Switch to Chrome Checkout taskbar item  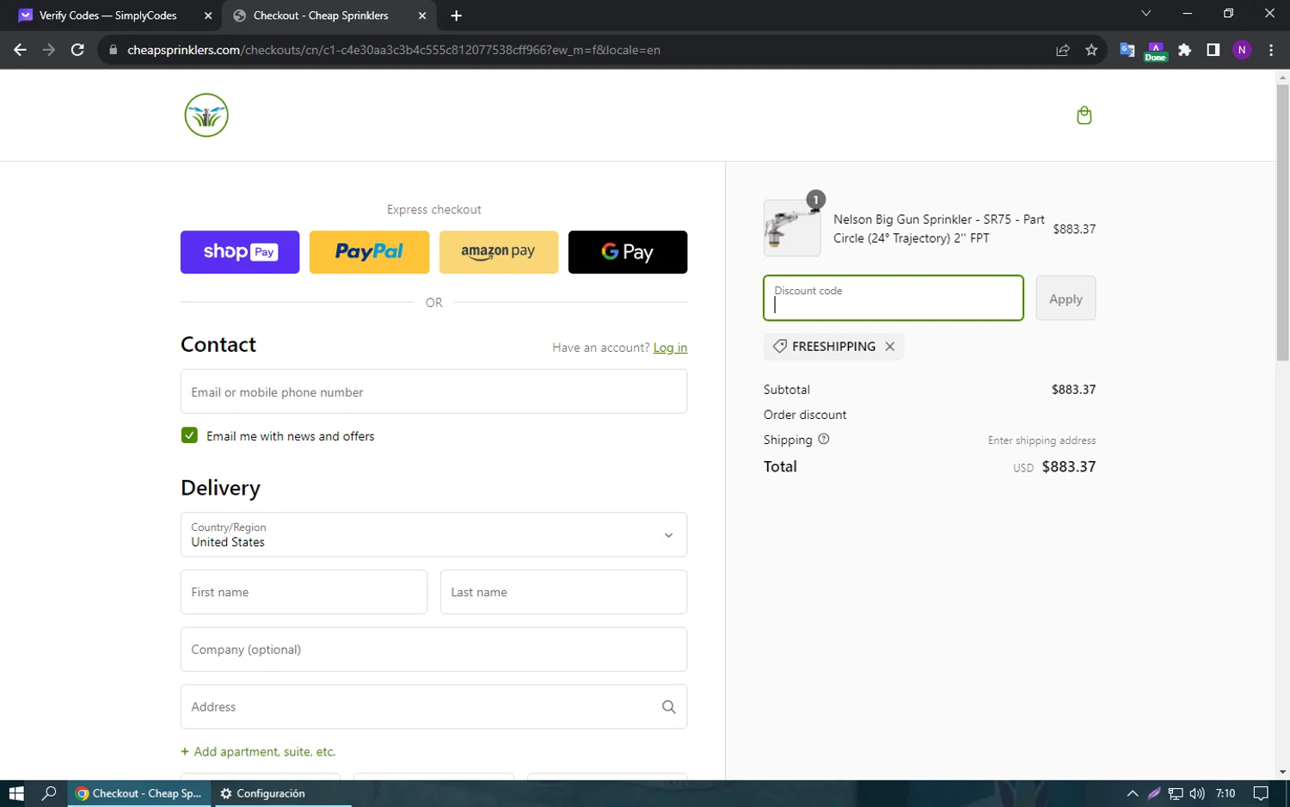[138, 793]
